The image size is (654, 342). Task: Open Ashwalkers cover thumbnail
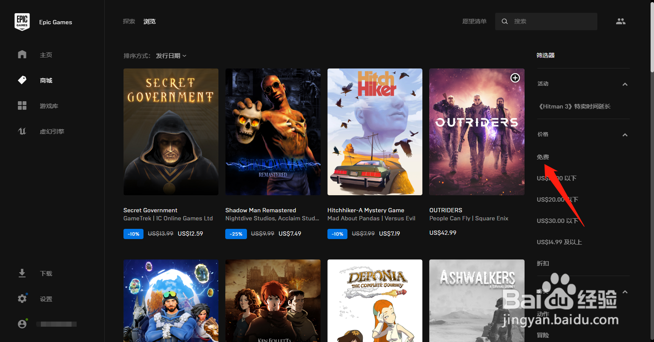(477, 301)
